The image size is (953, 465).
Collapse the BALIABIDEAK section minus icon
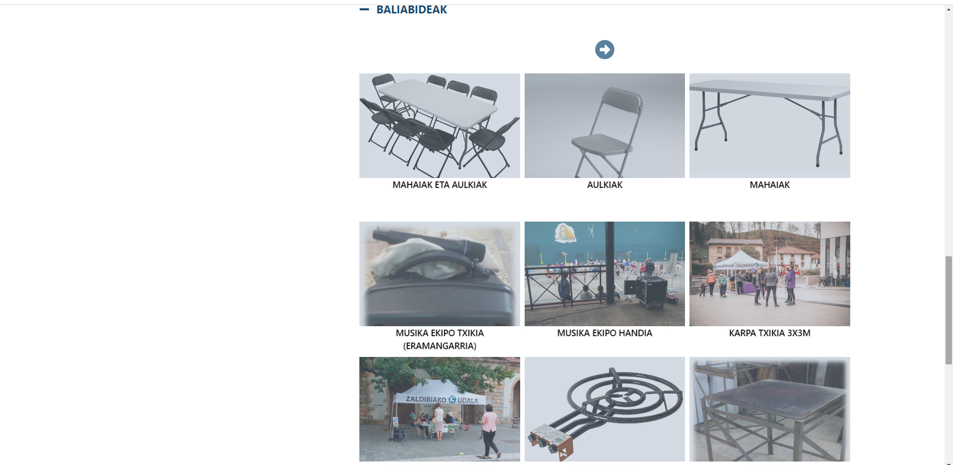coord(364,9)
